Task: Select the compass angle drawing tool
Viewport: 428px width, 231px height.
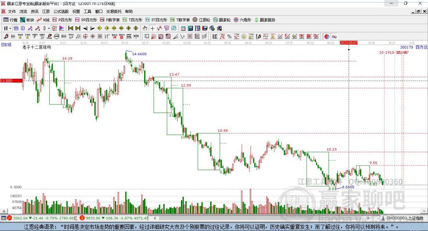Action: (x=78, y=36)
